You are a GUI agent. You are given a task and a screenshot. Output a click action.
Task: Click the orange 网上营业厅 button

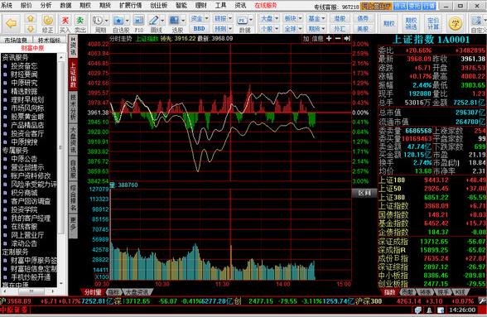(x=376, y=6)
